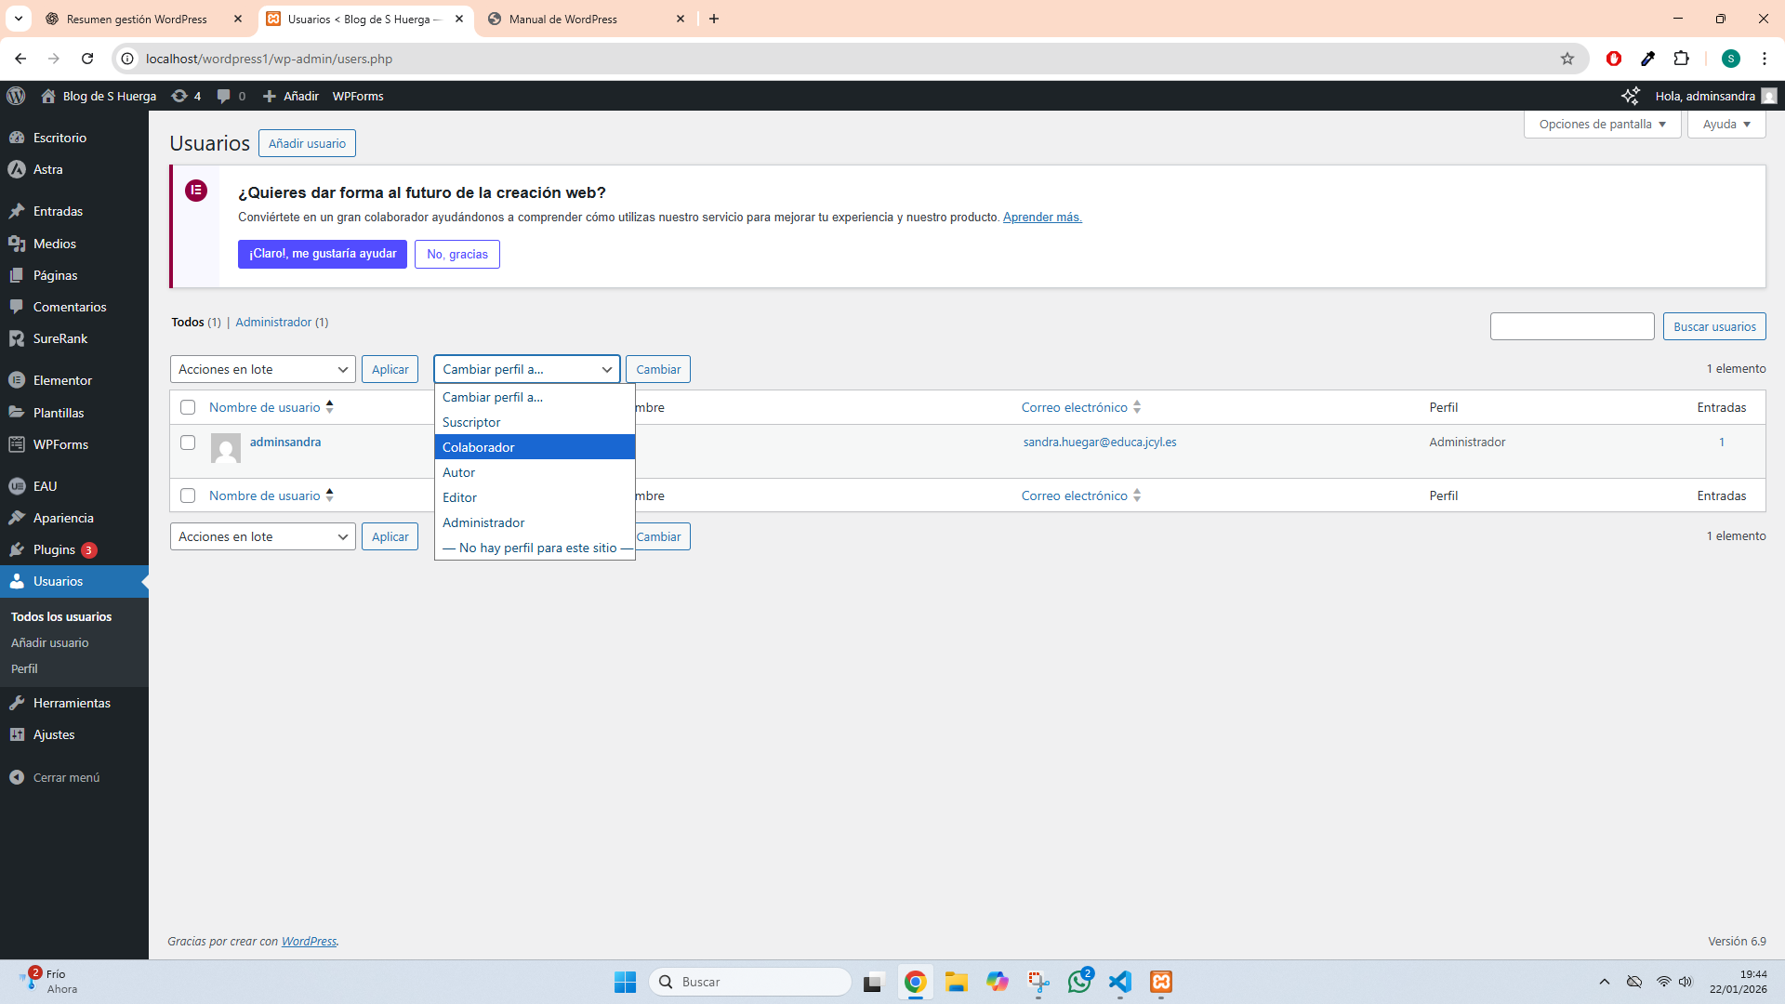Follow the Aprender más link
The image size is (1785, 1004).
click(1041, 217)
